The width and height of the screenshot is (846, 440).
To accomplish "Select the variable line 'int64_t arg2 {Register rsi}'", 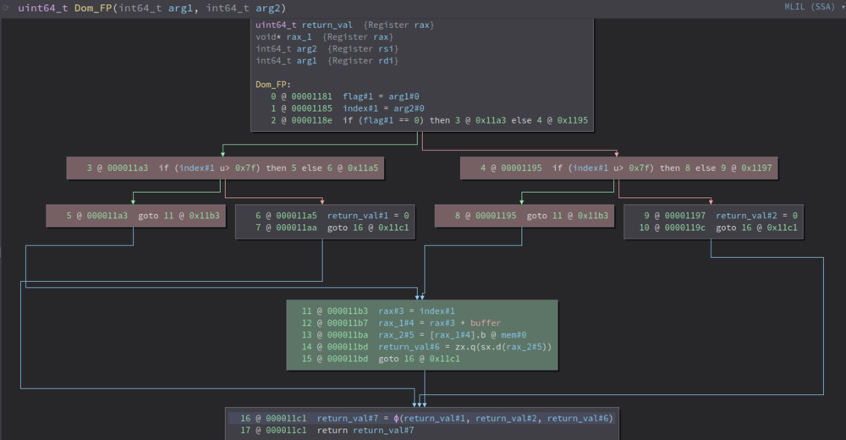I will [327, 48].
